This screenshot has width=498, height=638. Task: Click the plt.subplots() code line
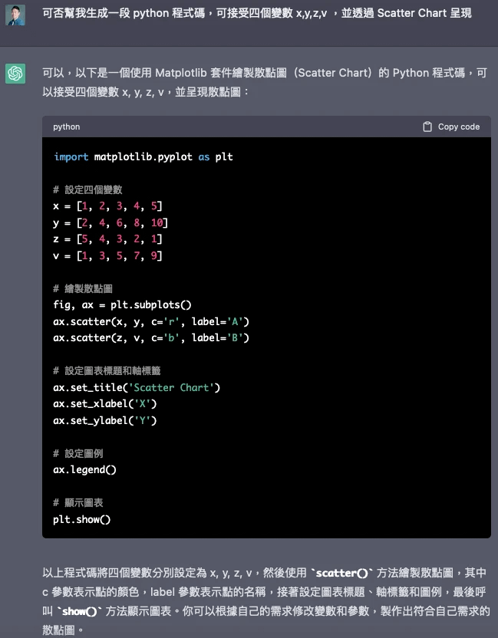[x=122, y=304]
